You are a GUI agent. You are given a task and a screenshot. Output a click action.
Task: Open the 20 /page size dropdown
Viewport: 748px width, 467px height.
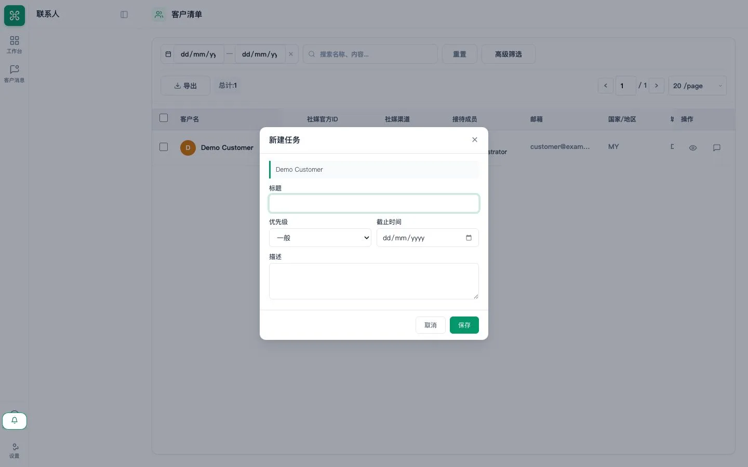coord(697,86)
